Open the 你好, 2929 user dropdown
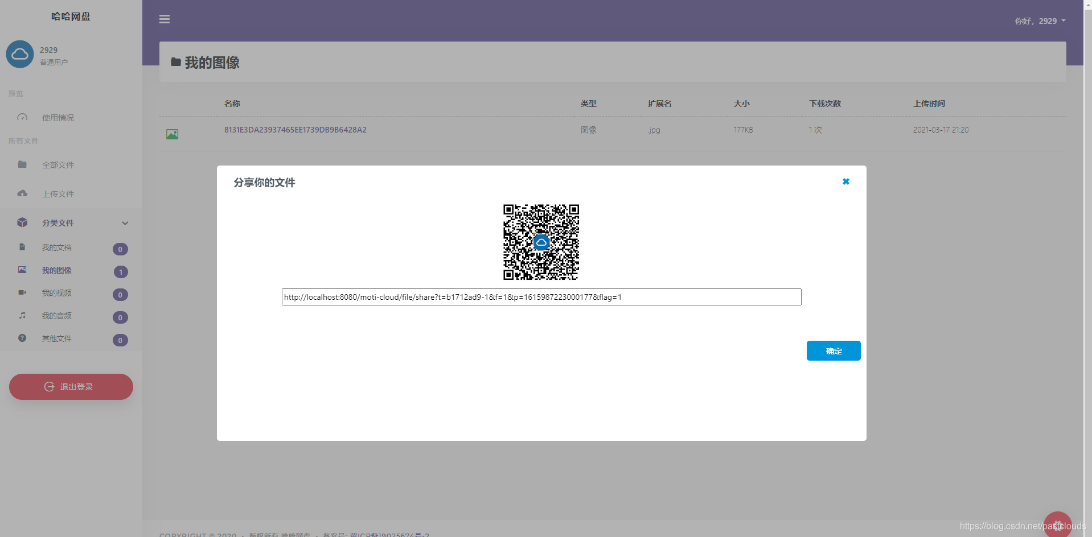 click(x=1040, y=21)
